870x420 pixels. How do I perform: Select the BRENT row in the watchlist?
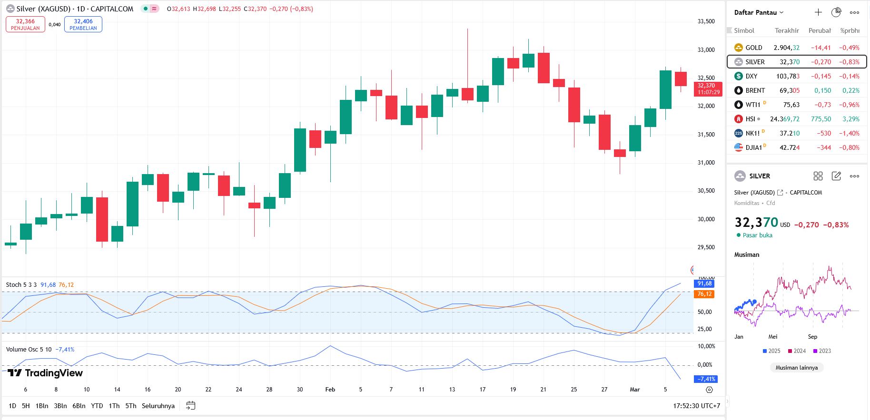pos(797,90)
